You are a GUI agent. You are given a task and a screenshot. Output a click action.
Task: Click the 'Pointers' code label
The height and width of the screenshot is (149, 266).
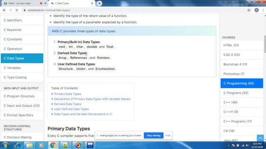pyautogui.click(x=103, y=58)
